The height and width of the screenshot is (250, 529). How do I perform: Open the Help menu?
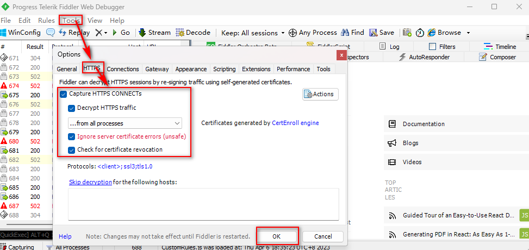[117, 21]
